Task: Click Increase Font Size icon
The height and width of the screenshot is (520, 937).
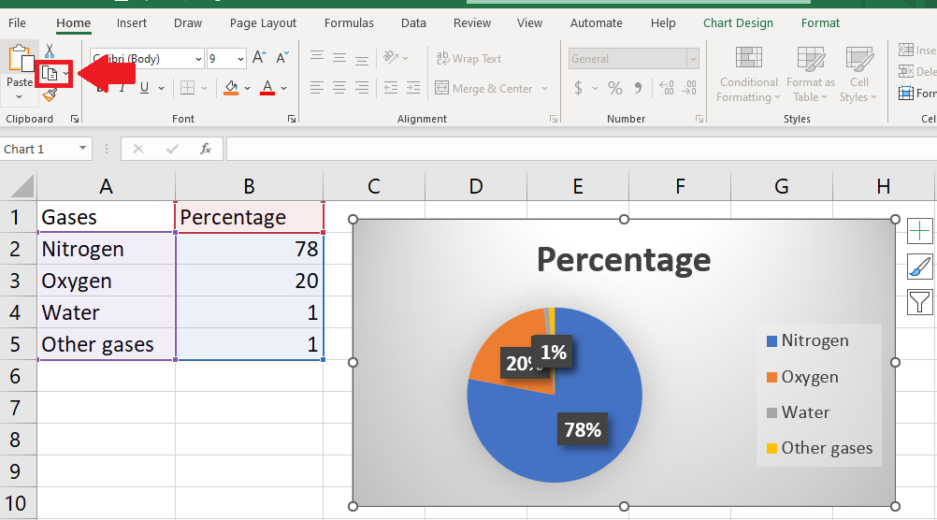Action: (x=259, y=58)
